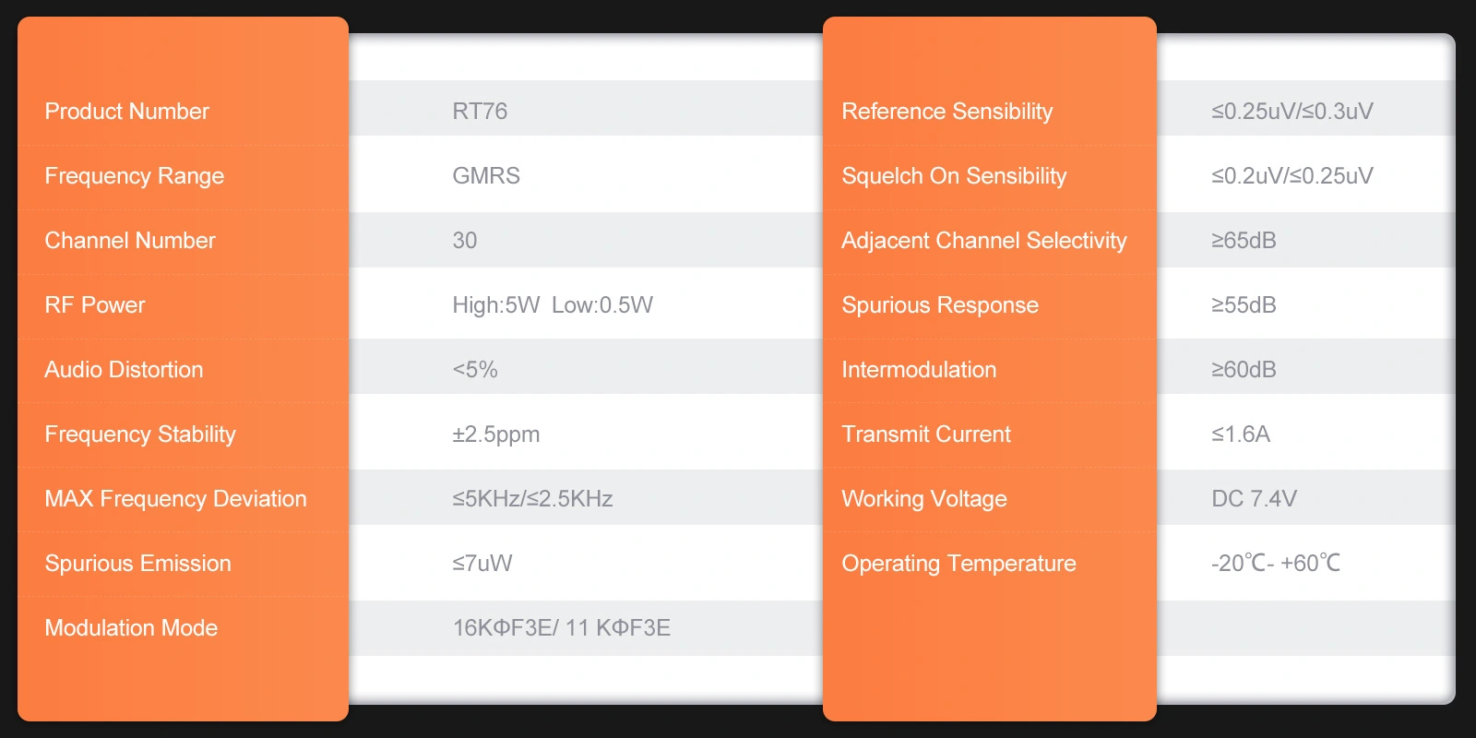Image resolution: width=1476 pixels, height=738 pixels.
Task: Click the MAX Frequency Deviation label
Action: tap(175, 499)
